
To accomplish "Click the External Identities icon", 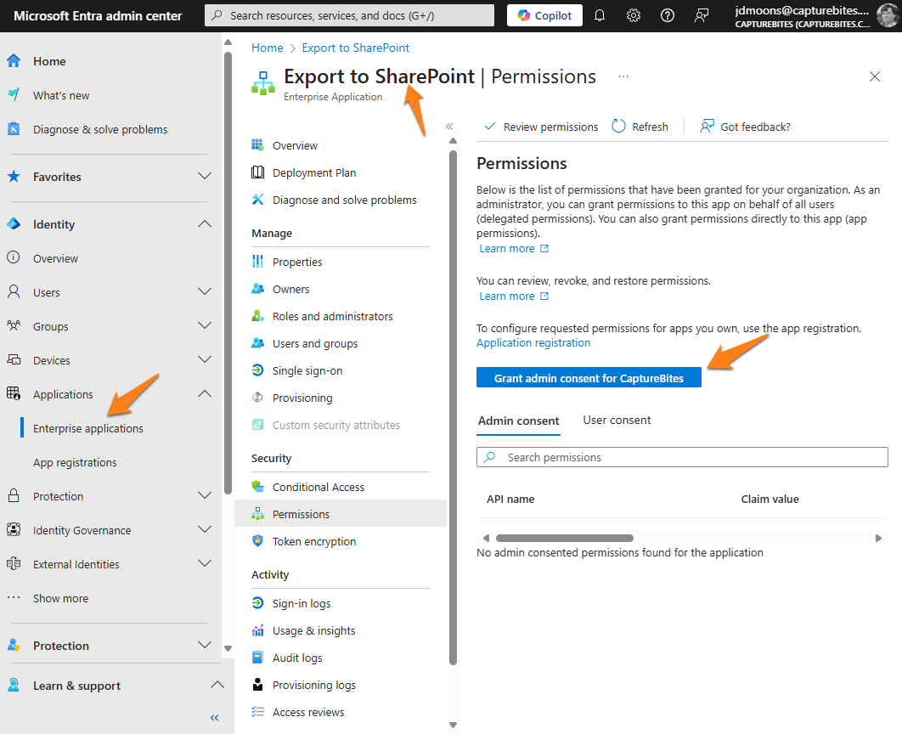I will pyautogui.click(x=14, y=564).
